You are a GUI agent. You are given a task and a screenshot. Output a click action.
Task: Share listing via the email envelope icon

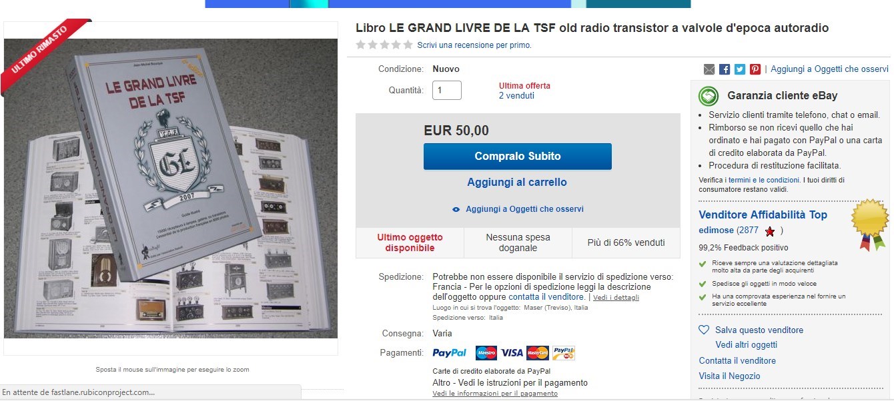pos(709,69)
